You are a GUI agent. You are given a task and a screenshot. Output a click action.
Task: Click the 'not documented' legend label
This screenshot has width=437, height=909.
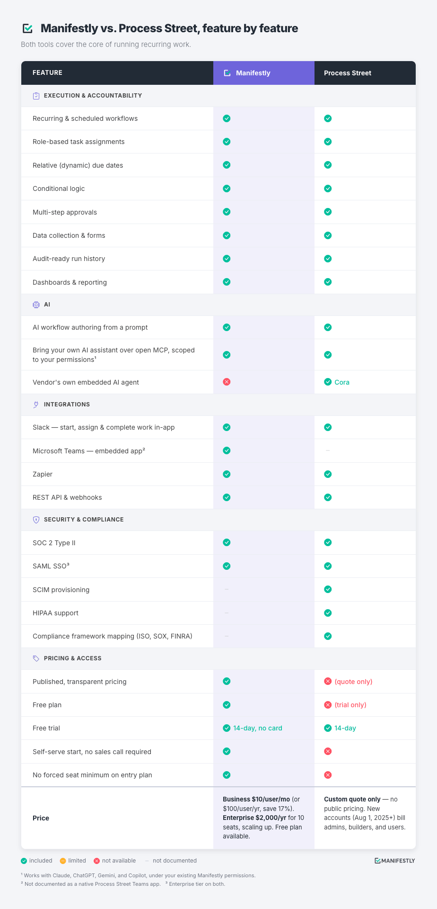pyautogui.click(x=175, y=861)
